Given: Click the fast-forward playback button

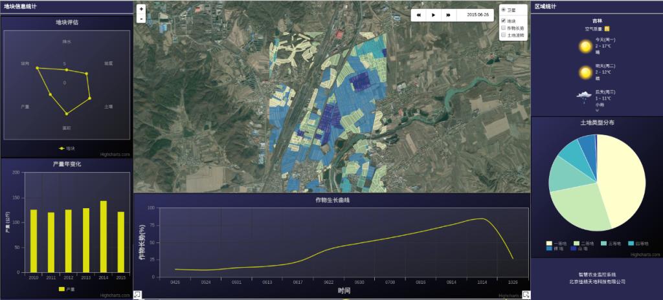Looking at the screenshot, I should 449,14.
